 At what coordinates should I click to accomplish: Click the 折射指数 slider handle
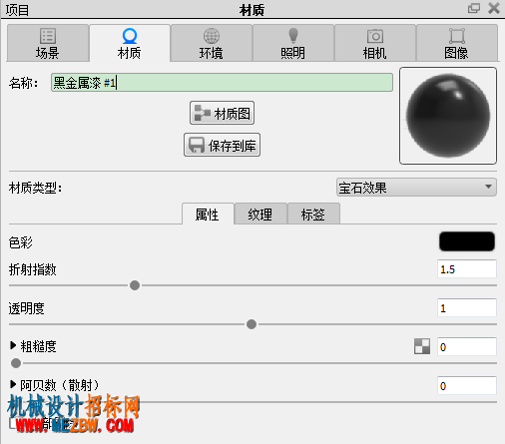pyautogui.click(x=135, y=285)
